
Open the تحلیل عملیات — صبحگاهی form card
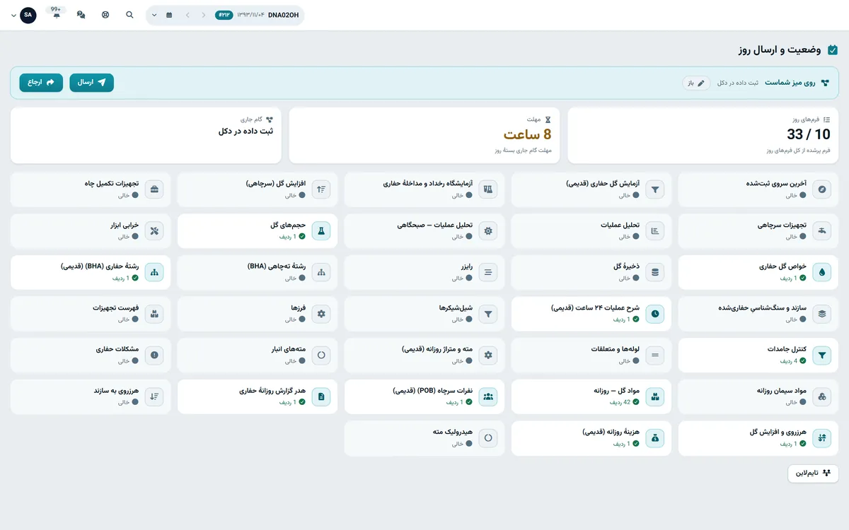424,230
